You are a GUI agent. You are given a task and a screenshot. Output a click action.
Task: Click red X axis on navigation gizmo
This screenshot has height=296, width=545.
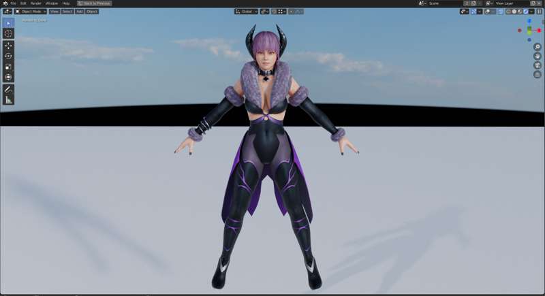click(x=539, y=31)
